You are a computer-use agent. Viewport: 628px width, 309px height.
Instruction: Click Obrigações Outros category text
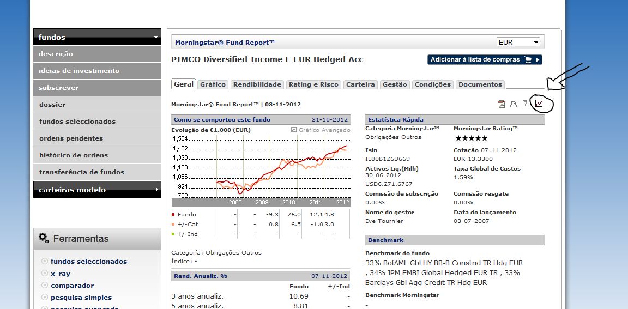[393, 137]
